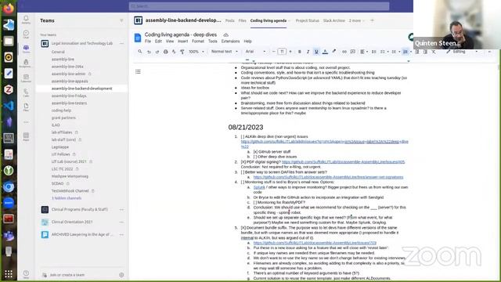The width and height of the screenshot is (501, 282).
Task: Open Help at the bottom of the rail
Action: [x=26, y=274]
